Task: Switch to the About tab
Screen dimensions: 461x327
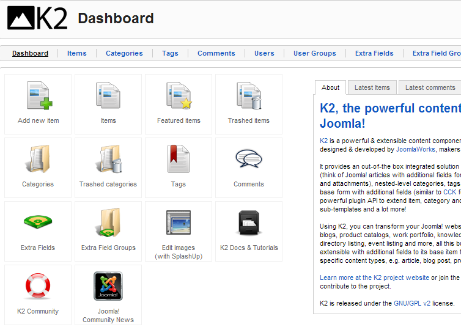Action: point(330,87)
